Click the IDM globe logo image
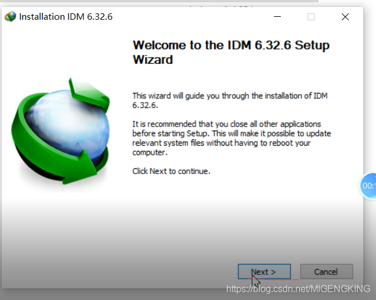376x300 pixels. (x=61, y=131)
